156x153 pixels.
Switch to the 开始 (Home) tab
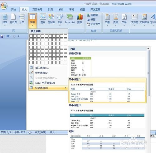[13, 10]
